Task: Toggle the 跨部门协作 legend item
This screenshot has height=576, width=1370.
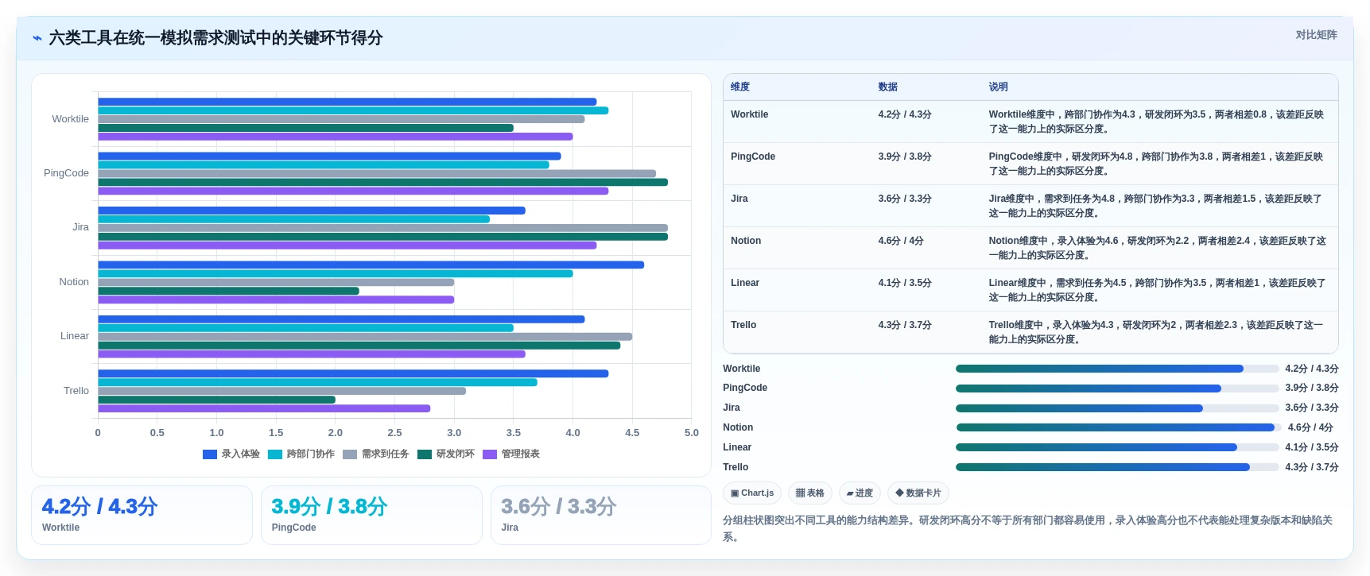Action: (301, 454)
